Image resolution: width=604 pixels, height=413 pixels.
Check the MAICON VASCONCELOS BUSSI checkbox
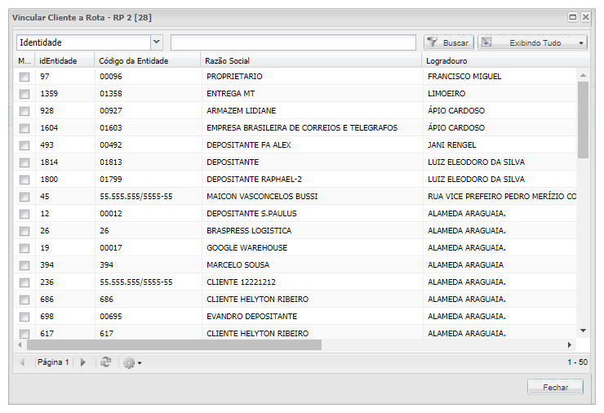pyautogui.click(x=24, y=197)
